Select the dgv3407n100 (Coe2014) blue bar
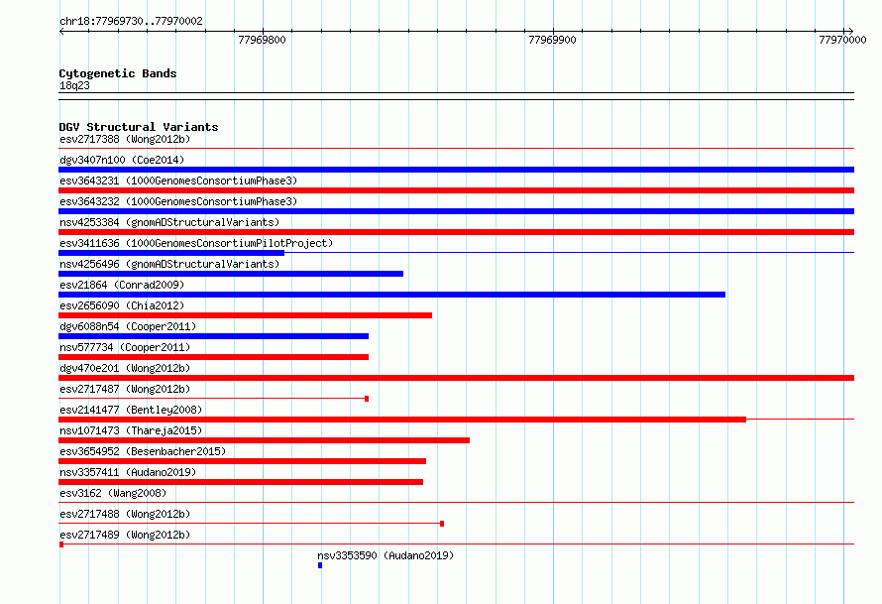 pos(456,170)
